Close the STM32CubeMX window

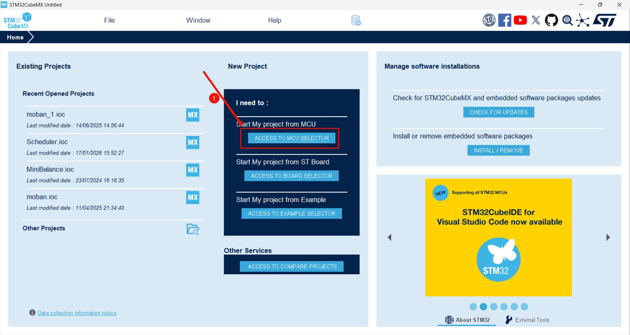point(619,5)
